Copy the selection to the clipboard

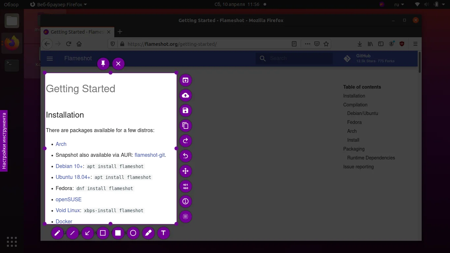pos(185,126)
